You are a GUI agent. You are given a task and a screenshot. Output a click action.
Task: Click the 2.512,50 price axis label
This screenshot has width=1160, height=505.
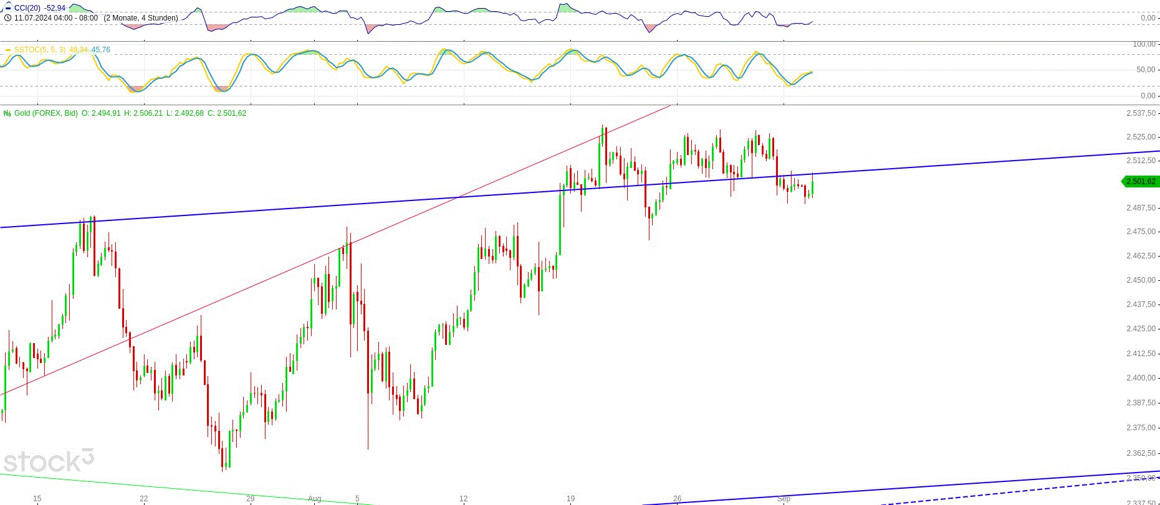1141,161
